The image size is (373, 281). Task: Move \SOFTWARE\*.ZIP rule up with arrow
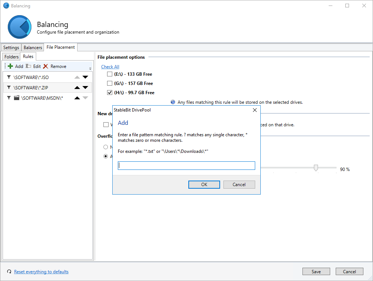pos(77,88)
